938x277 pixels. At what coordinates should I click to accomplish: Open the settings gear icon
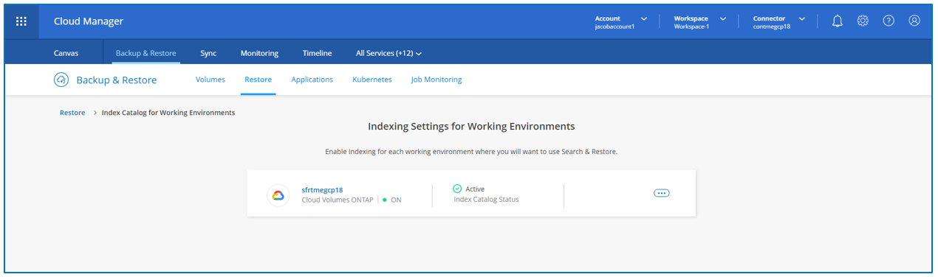point(863,21)
